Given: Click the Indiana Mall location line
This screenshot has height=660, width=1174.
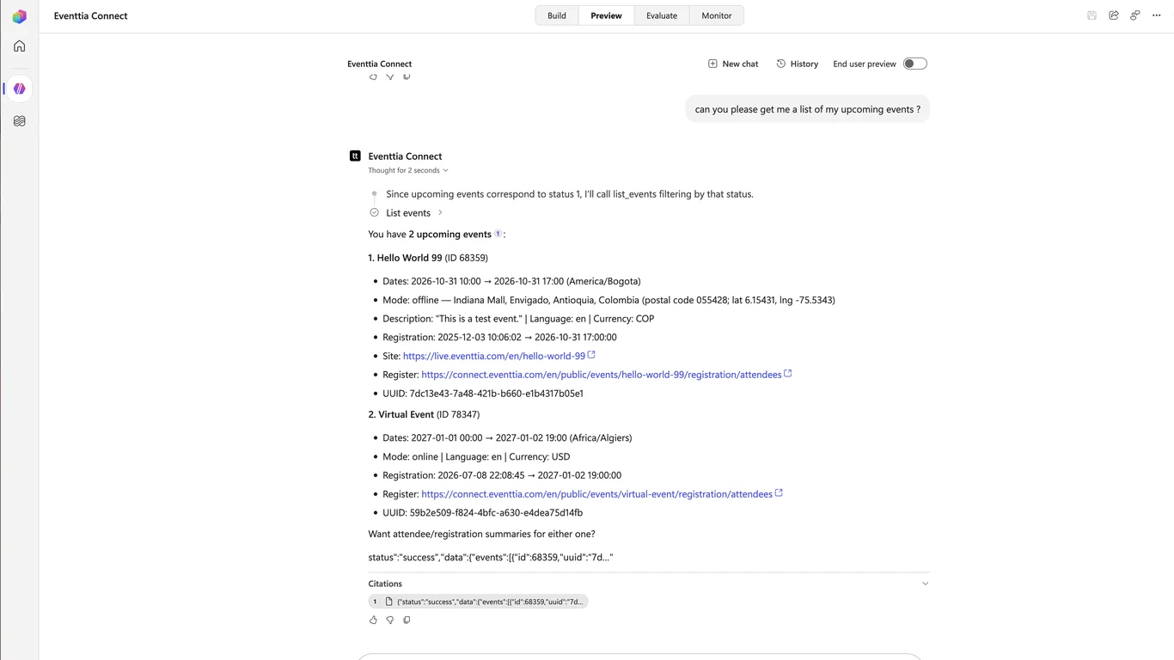Looking at the screenshot, I should tap(608, 300).
